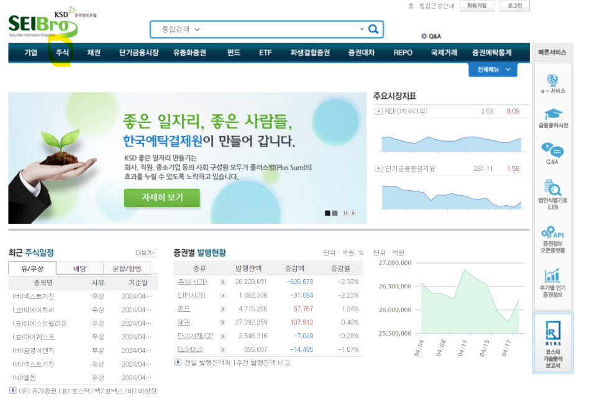Image resolution: width=600 pixels, height=404 pixels.
Task: Open the 파생결합증권 menu
Action: click(x=310, y=52)
